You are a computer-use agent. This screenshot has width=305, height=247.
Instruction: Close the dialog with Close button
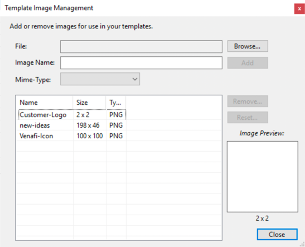(277, 234)
